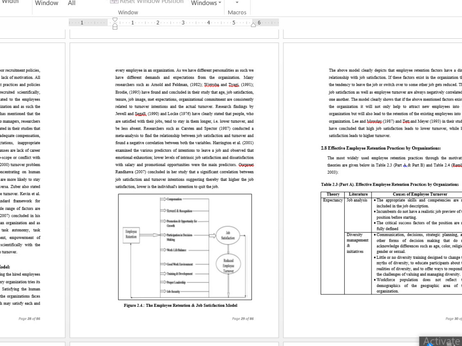Image resolution: width=462 pixels, height=346 pixels.
Task: Click the ruler at the 3 inch mark
Action: point(183,23)
